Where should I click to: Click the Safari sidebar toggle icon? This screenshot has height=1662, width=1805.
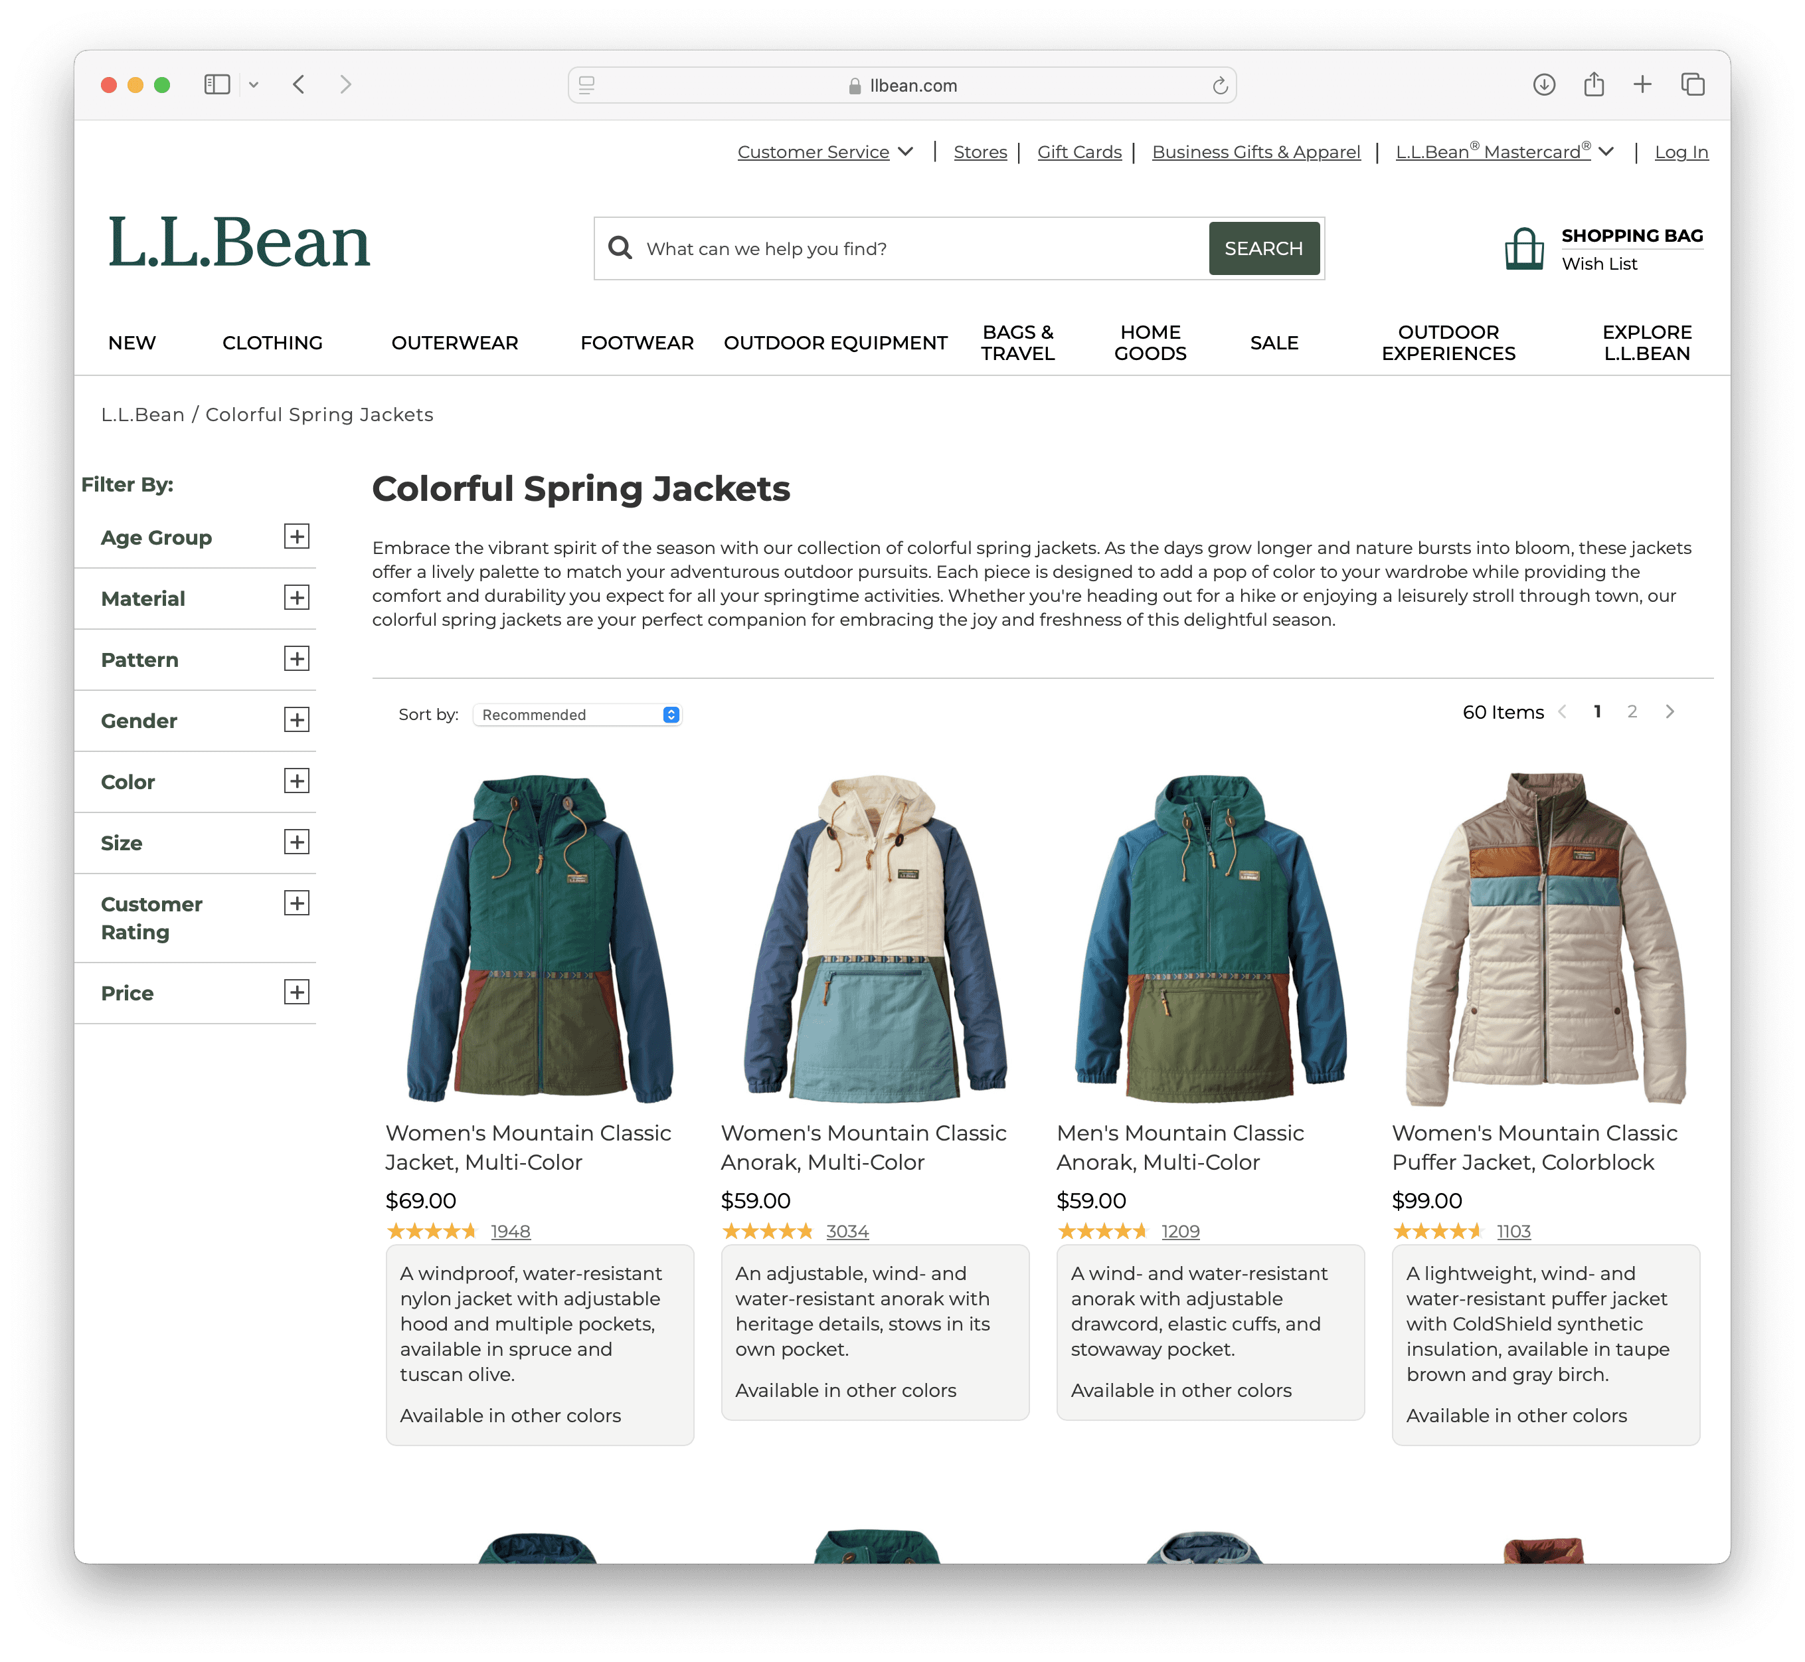click(x=216, y=84)
